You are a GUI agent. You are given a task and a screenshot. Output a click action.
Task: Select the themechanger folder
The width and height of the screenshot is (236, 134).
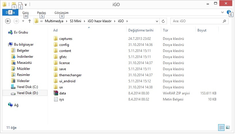[x=70, y=75]
